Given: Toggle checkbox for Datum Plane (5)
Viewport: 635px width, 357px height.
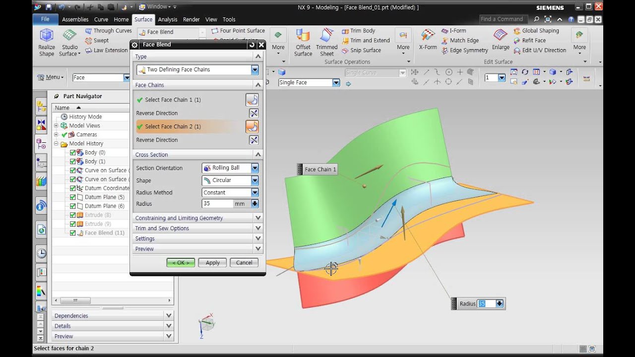Looking at the screenshot, I should click(73, 197).
